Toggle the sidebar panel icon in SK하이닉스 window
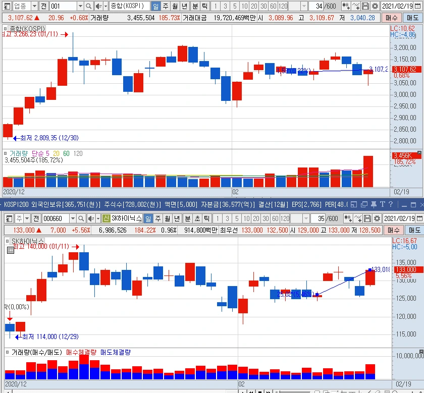This screenshot has width=424, height=393. click(x=9, y=218)
